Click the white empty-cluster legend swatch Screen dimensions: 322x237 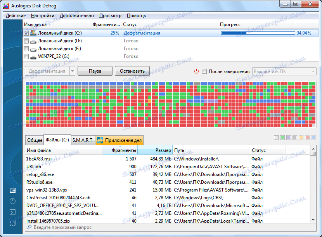point(276,138)
